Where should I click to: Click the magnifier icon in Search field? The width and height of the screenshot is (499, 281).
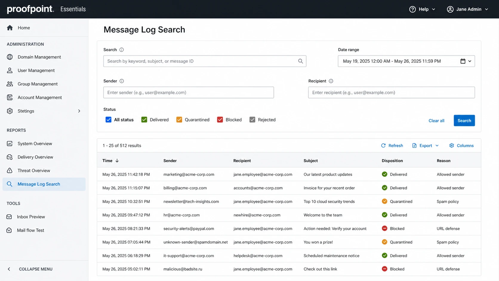(x=301, y=61)
